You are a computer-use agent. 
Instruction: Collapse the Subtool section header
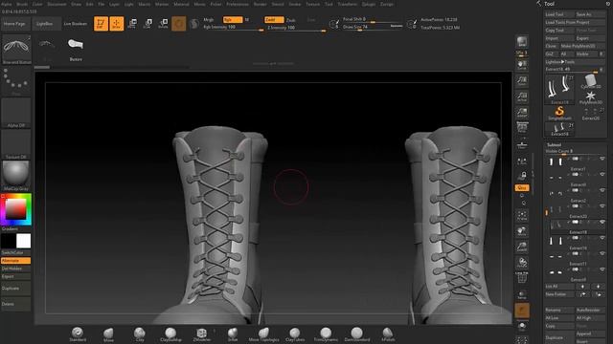click(554, 144)
